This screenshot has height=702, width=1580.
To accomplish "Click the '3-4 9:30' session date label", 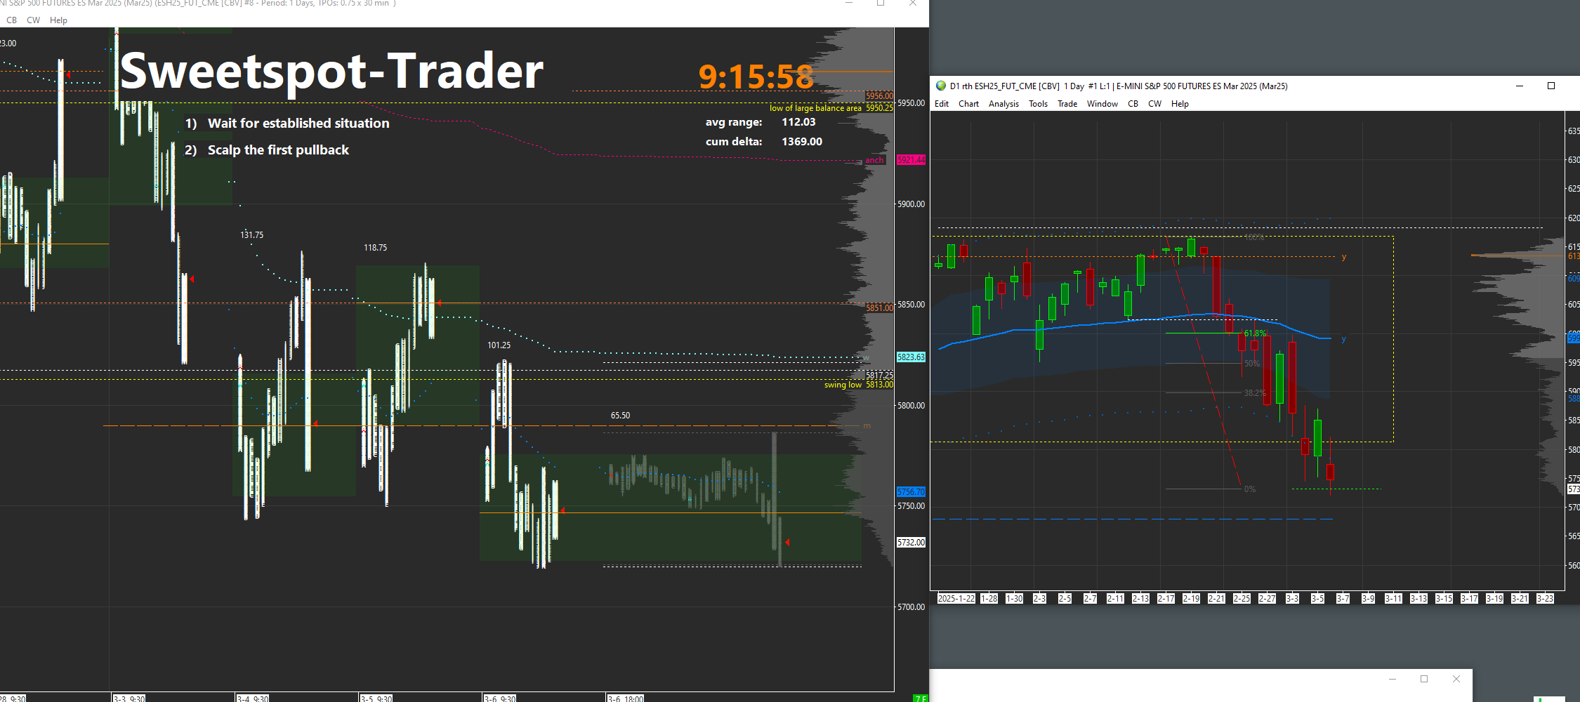I will click(253, 698).
